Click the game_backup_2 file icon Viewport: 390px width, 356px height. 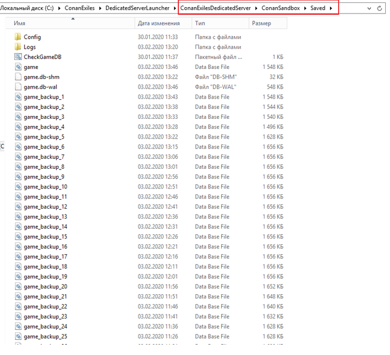click(18, 107)
